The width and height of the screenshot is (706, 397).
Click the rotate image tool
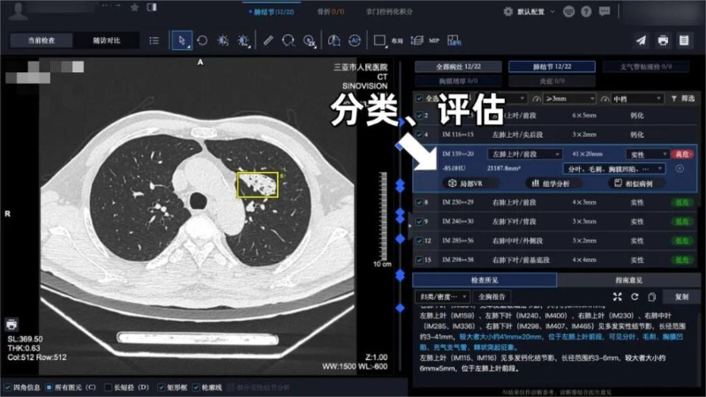pos(202,41)
